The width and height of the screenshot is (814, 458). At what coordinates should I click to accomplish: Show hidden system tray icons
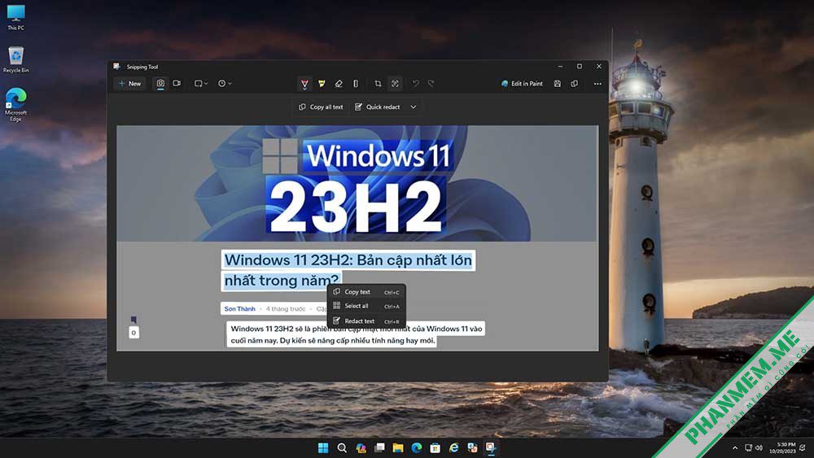[734, 447]
